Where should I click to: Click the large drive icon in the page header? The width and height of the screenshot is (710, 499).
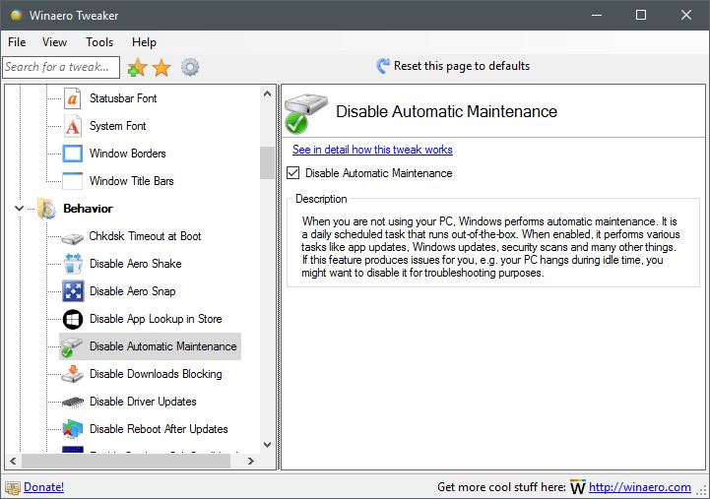click(x=305, y=112)
